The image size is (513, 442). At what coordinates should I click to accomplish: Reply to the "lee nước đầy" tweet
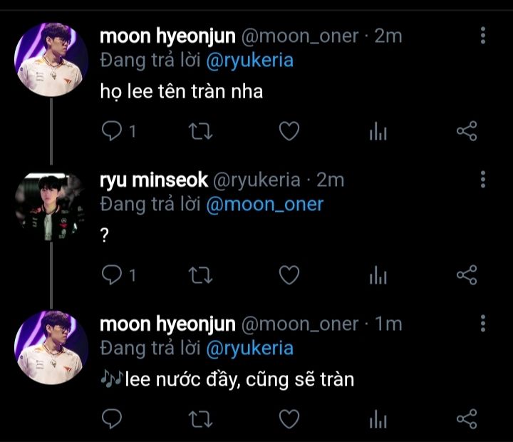click(112, 418)
